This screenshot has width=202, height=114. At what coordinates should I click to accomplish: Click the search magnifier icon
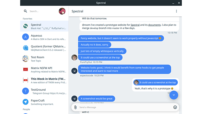(26, 11)
